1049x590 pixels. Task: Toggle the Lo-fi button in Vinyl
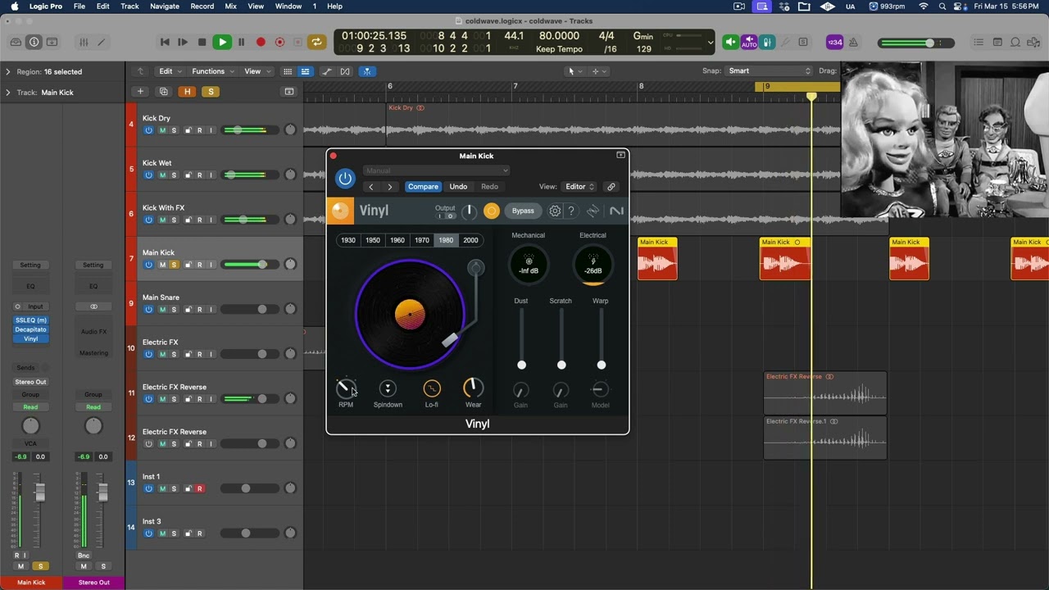tap(431, 389)
